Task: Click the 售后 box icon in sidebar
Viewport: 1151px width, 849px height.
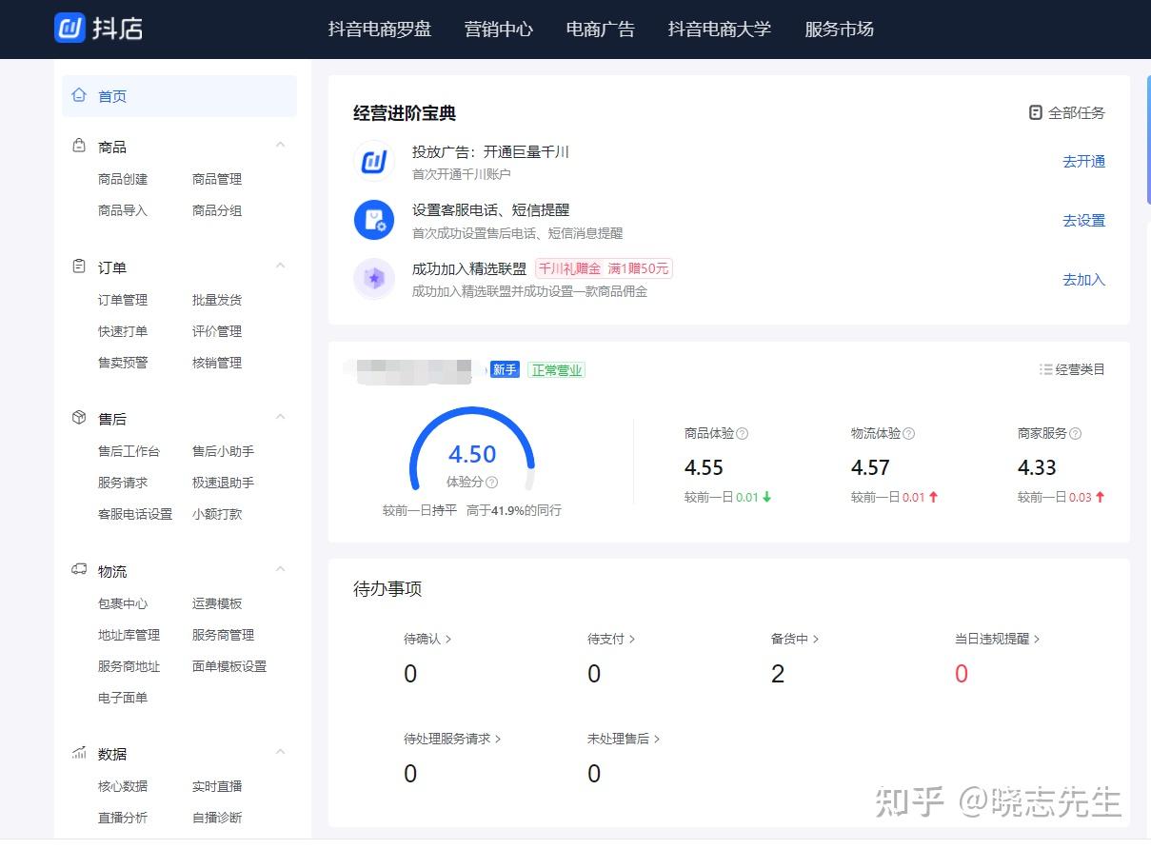Action: tap(79, 418)
